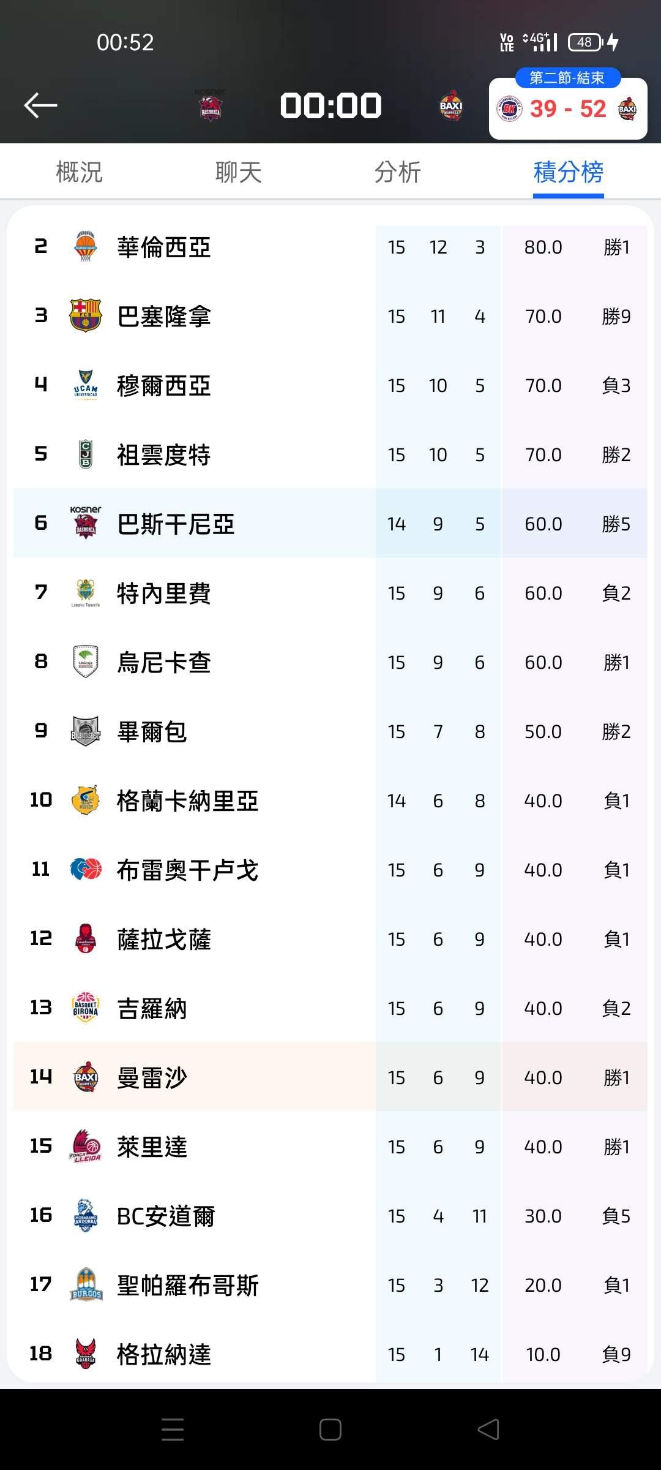
Task: Tap the 烏尼卡查 shield logo
Action: pos(86,662)
